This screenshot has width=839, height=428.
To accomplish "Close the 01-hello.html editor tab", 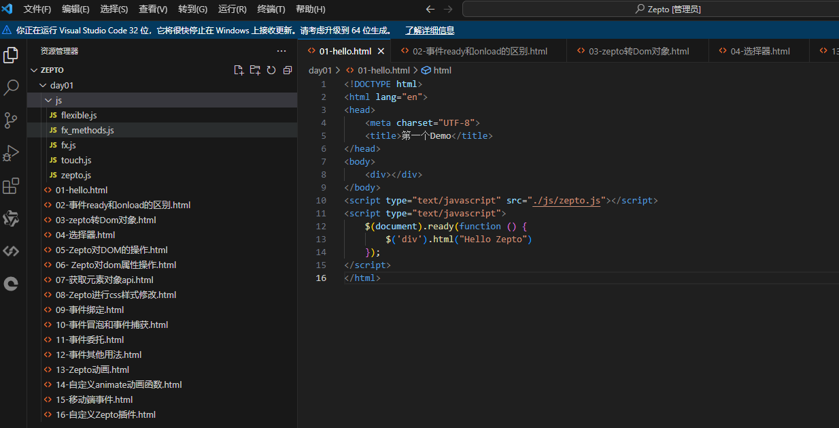I will [381, 51].
